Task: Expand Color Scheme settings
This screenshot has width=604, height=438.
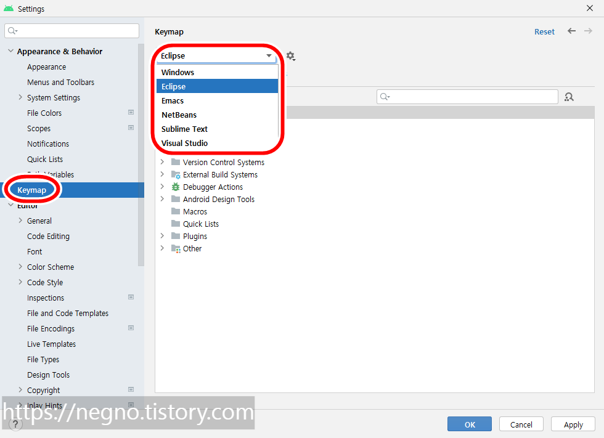Action: click(x=20, y=267)
